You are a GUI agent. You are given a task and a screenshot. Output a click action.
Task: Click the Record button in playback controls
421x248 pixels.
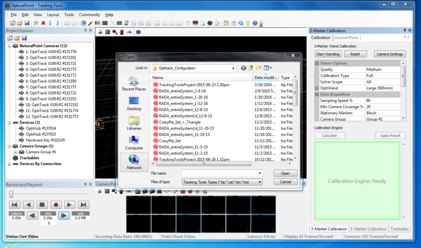56,204
